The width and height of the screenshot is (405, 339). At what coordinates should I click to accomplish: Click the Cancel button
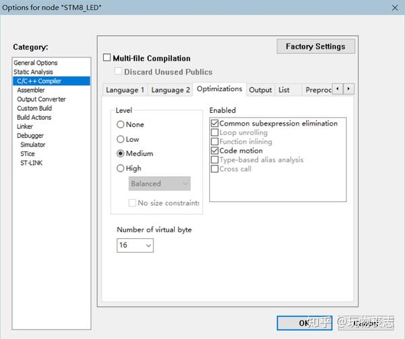pos(365,323)
